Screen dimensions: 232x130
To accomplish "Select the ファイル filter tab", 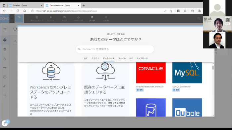I will pyautogui.click(x=122, y=58).
